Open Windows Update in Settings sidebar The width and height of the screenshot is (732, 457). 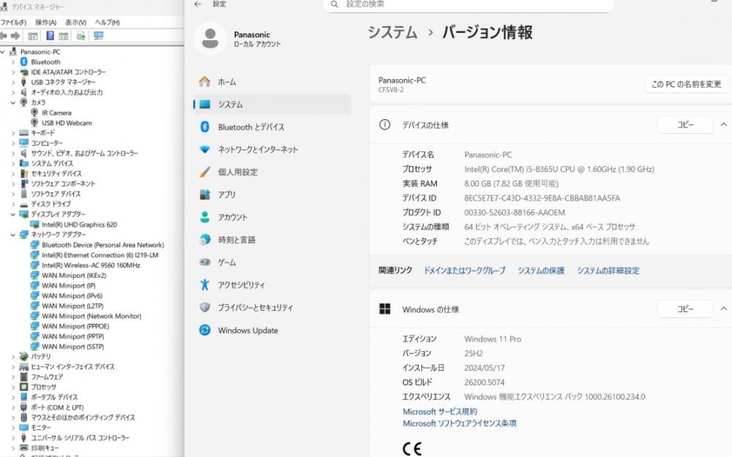coord(247,331)
